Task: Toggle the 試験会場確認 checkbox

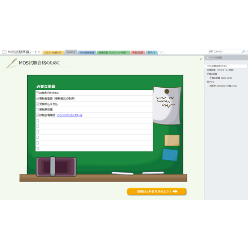Action: pyautogui.click(x=37, y=115)
